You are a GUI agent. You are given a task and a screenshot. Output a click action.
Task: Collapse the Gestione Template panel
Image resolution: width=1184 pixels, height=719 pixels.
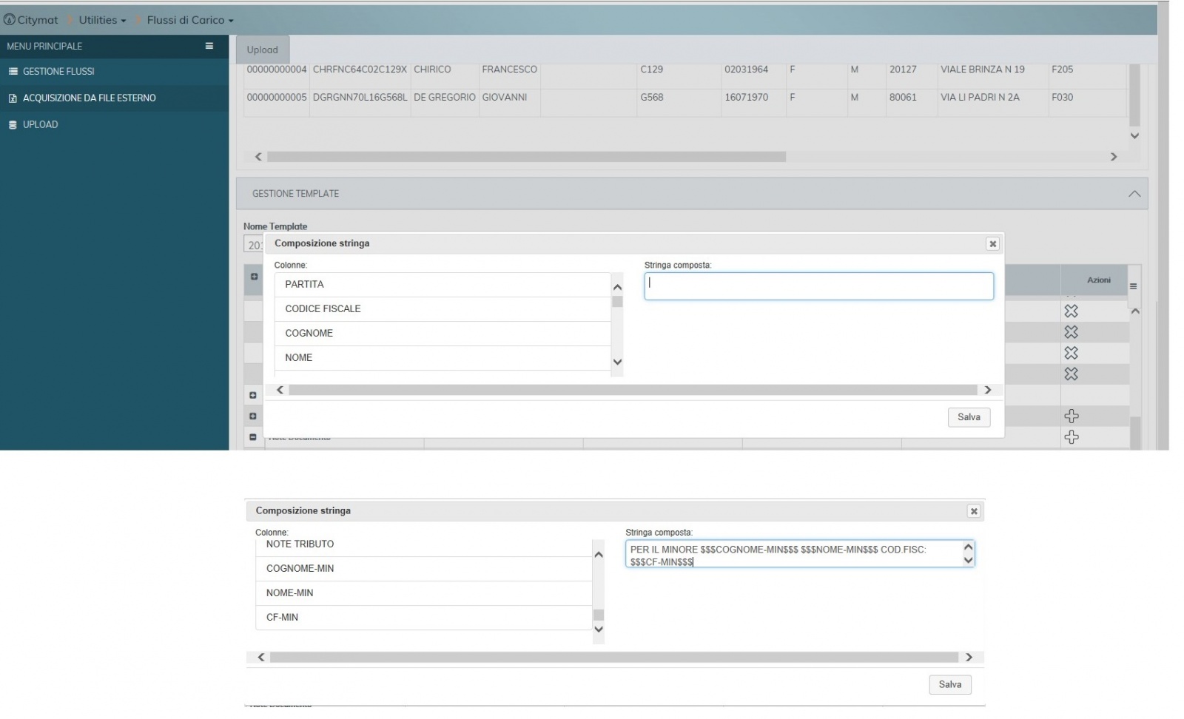1134,194
